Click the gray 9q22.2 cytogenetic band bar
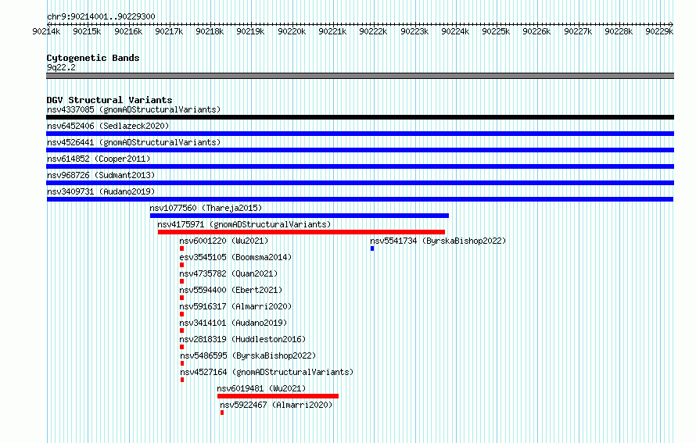 (x=360, y=77)
